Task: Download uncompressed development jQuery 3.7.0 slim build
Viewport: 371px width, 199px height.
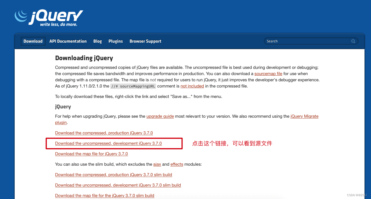Action: (x=118, y=185)
